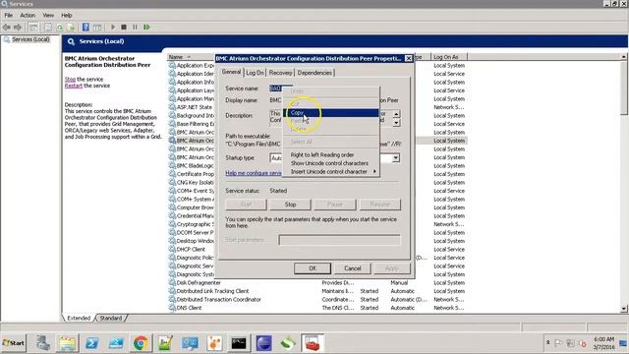Sort by the Log On As column header

[x=449, y=57]
